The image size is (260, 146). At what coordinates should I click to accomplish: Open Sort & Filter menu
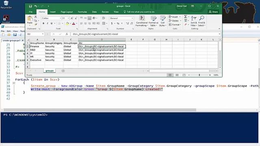tap(194, 21)
